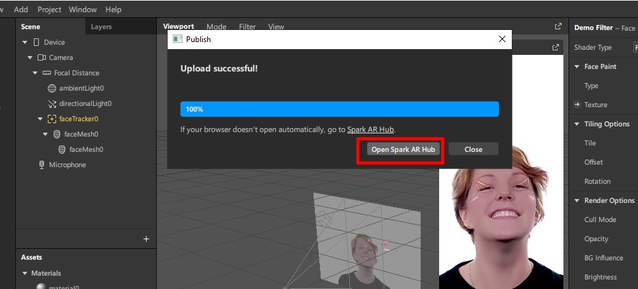The image size is (638, 289).
Task: Select the Microphone tree row
Action: click(x=86, y=165)
